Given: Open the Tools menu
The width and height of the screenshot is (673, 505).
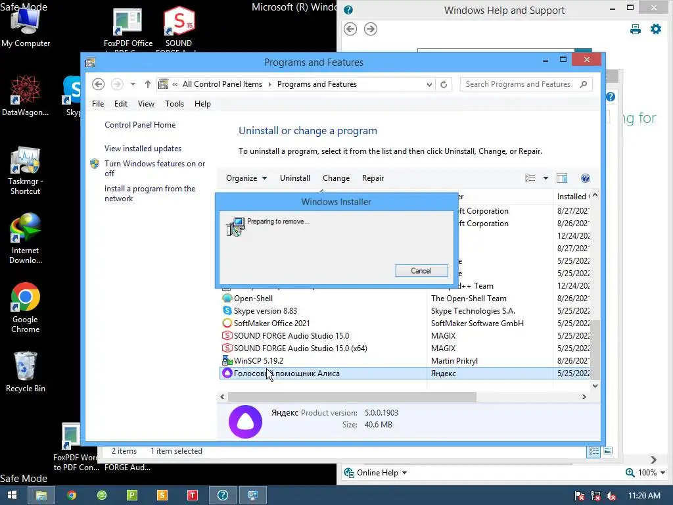Looking at the screenshot, I should [174, 104].
